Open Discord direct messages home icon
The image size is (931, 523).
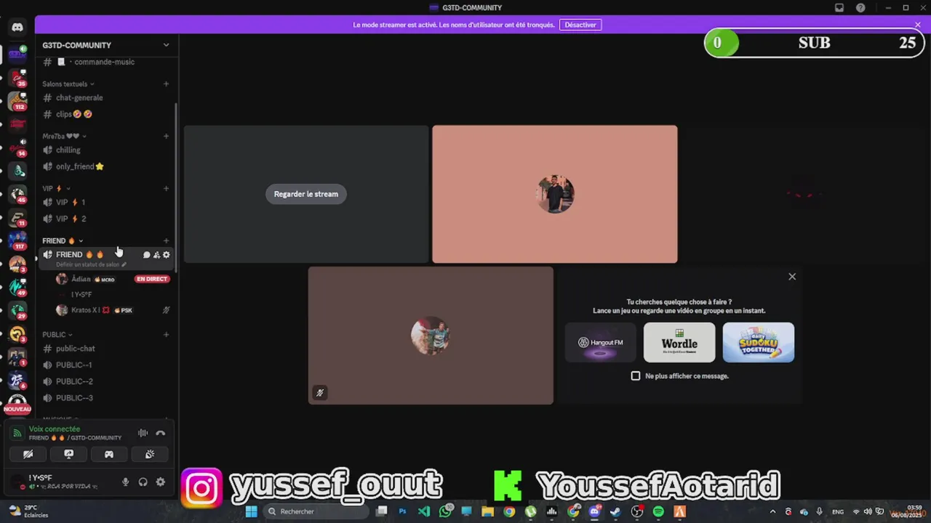17,27
